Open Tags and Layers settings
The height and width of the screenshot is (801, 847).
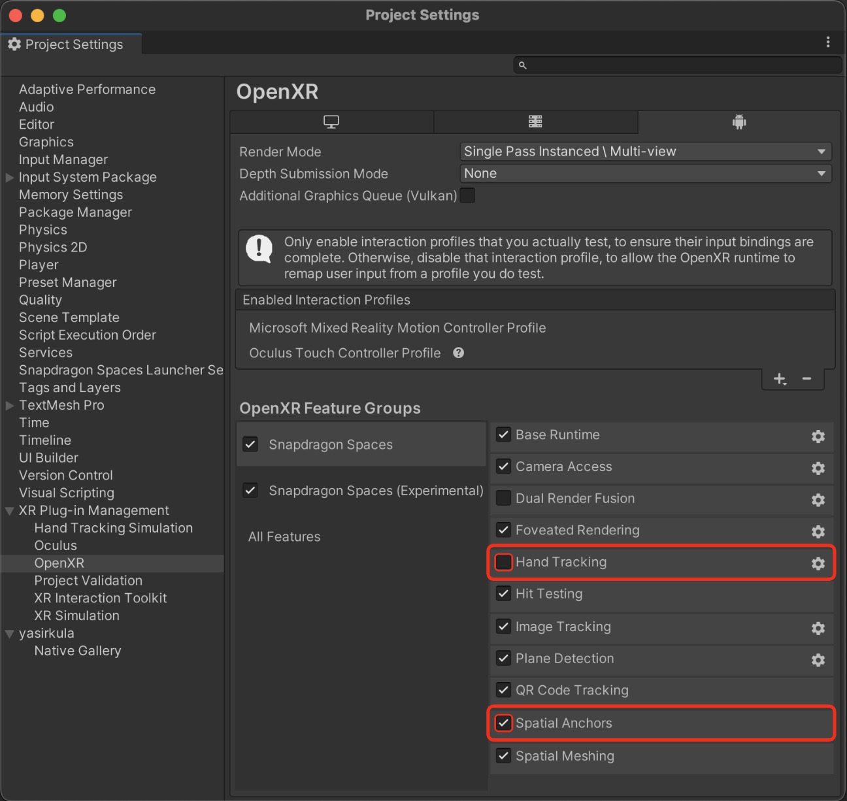click(70, 387)
